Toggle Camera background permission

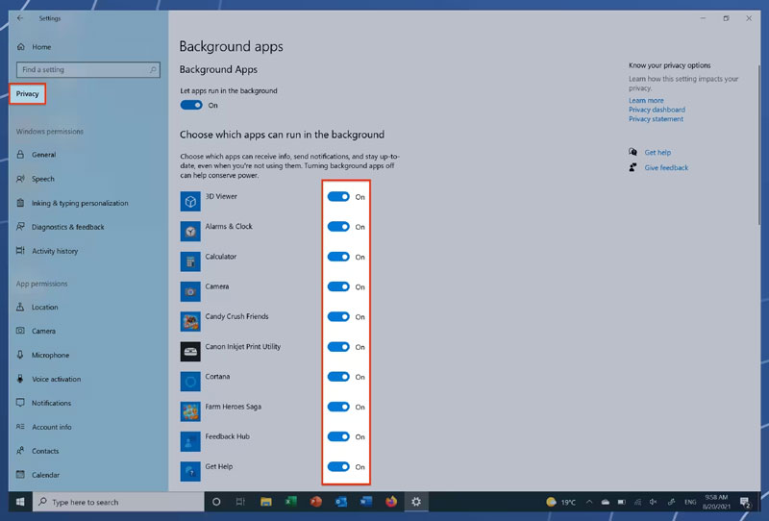point(338,287)
